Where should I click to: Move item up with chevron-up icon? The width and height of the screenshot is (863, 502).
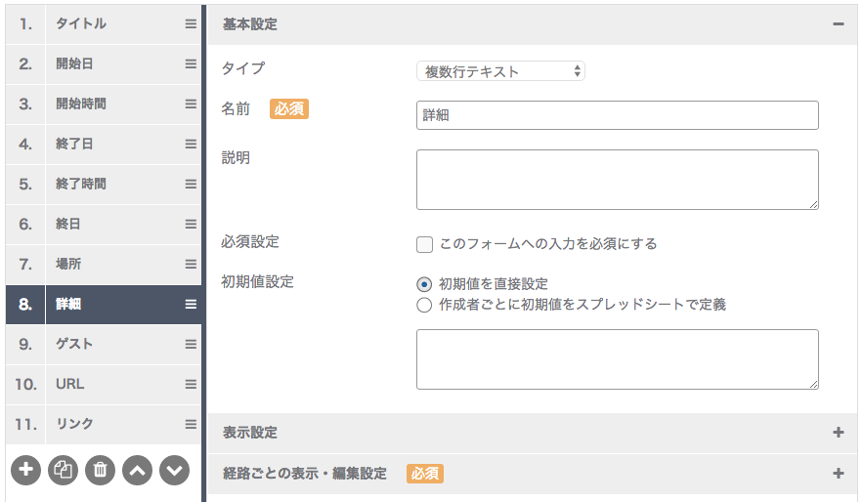[137, 470]
